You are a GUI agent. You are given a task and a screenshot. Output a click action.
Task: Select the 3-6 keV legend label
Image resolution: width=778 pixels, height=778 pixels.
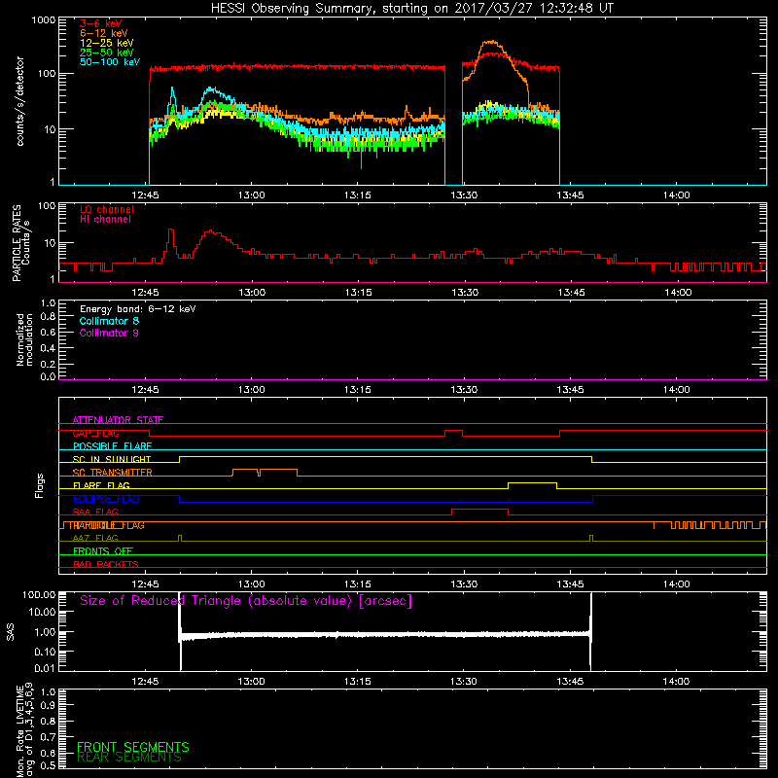coord(101,23)
